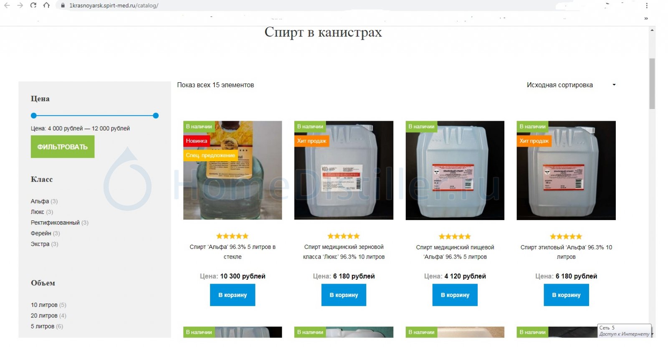Image resolution: width=668 pixels, height=355 pixels.
Task: Add Спирт 'Альфа' 5 литров в стекле to cart
Action: click(233, 295)
